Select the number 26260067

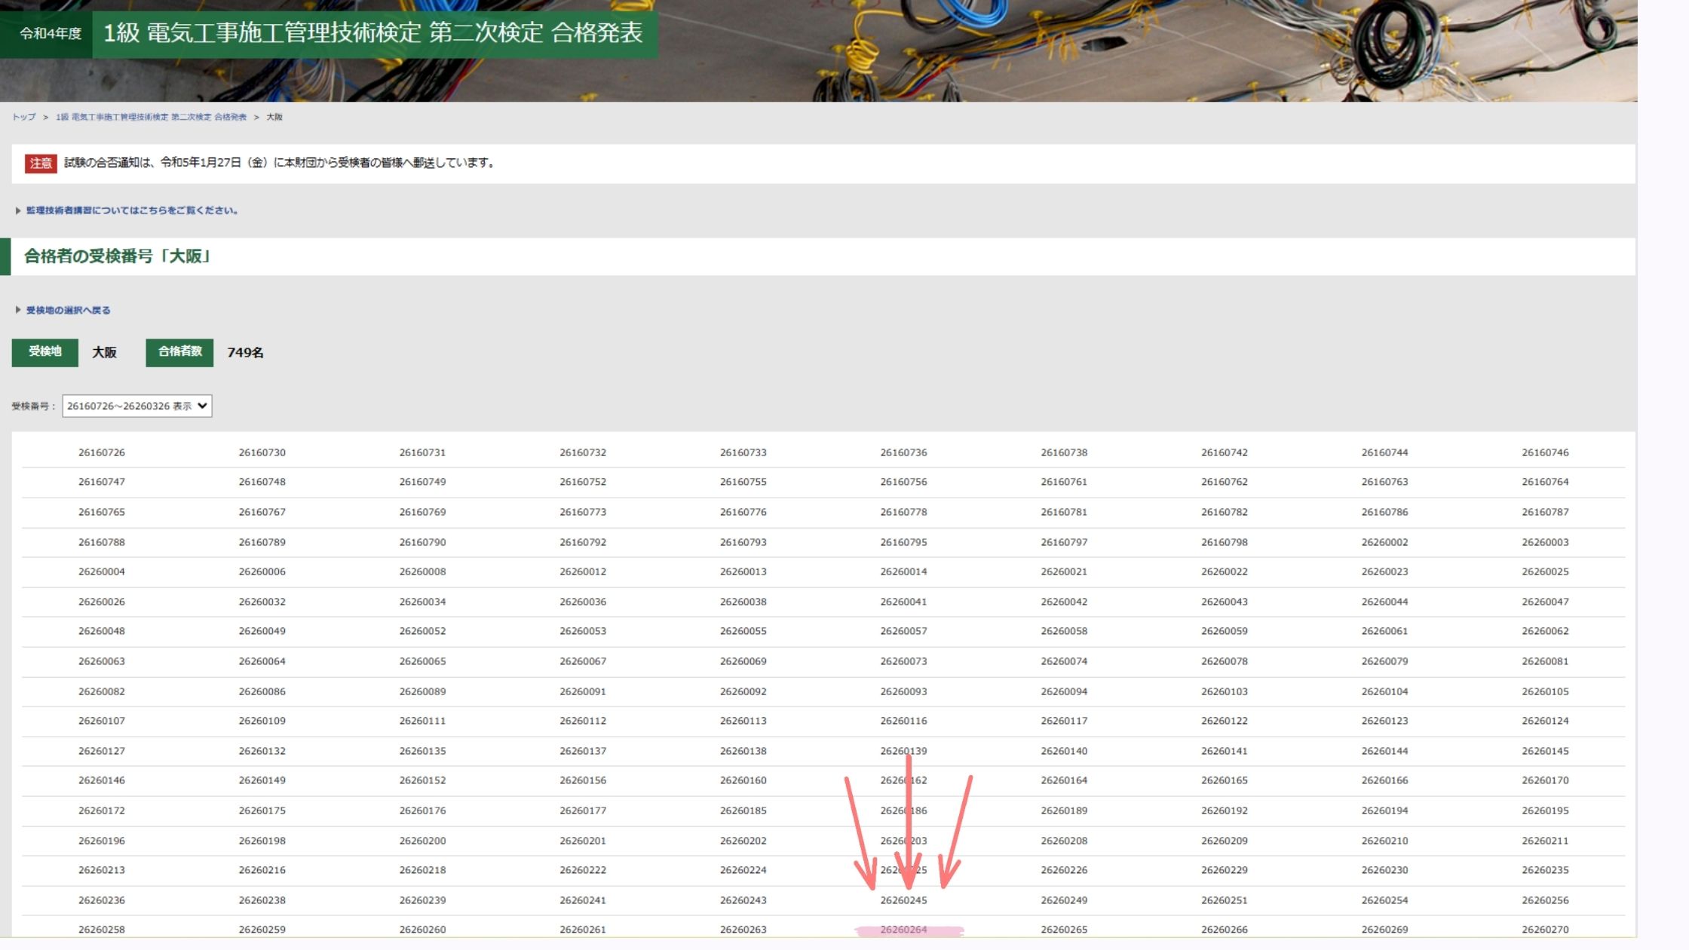583,661
